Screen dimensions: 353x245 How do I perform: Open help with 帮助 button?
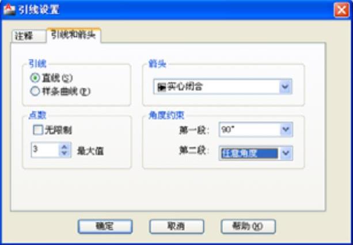(x=248, y=227)
